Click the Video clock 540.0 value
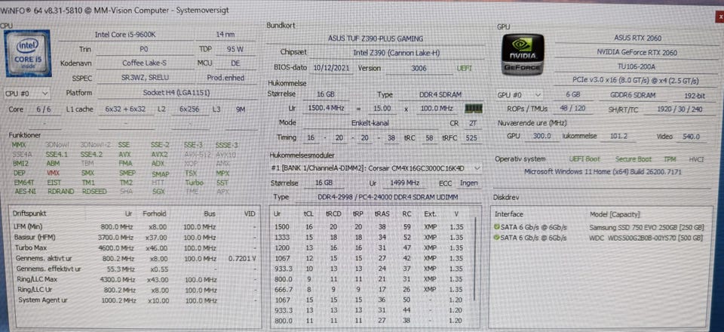Image resolution: width=724 pixels, height=332 pixels. (692, 137)
